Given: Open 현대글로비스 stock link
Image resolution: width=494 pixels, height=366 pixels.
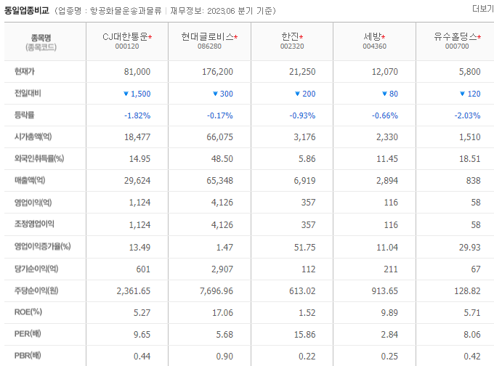Looking at the screenshot, I should pos(208,37).
